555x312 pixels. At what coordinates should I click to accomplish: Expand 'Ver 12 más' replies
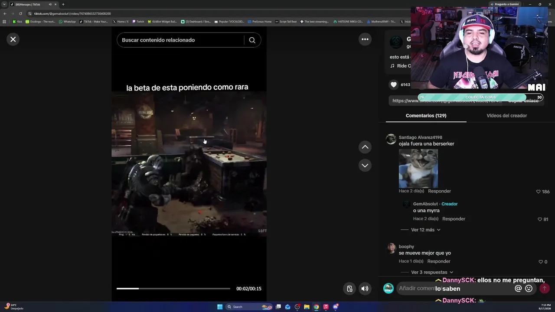426,230
